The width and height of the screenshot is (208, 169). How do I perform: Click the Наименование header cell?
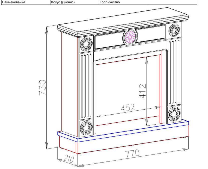click(25, 2)
